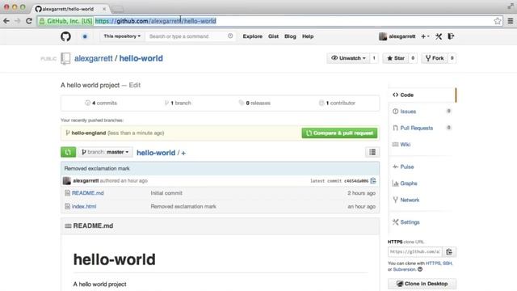Open Unwatch dropdown
517x291 pixels.
click(x=348, y=58)
